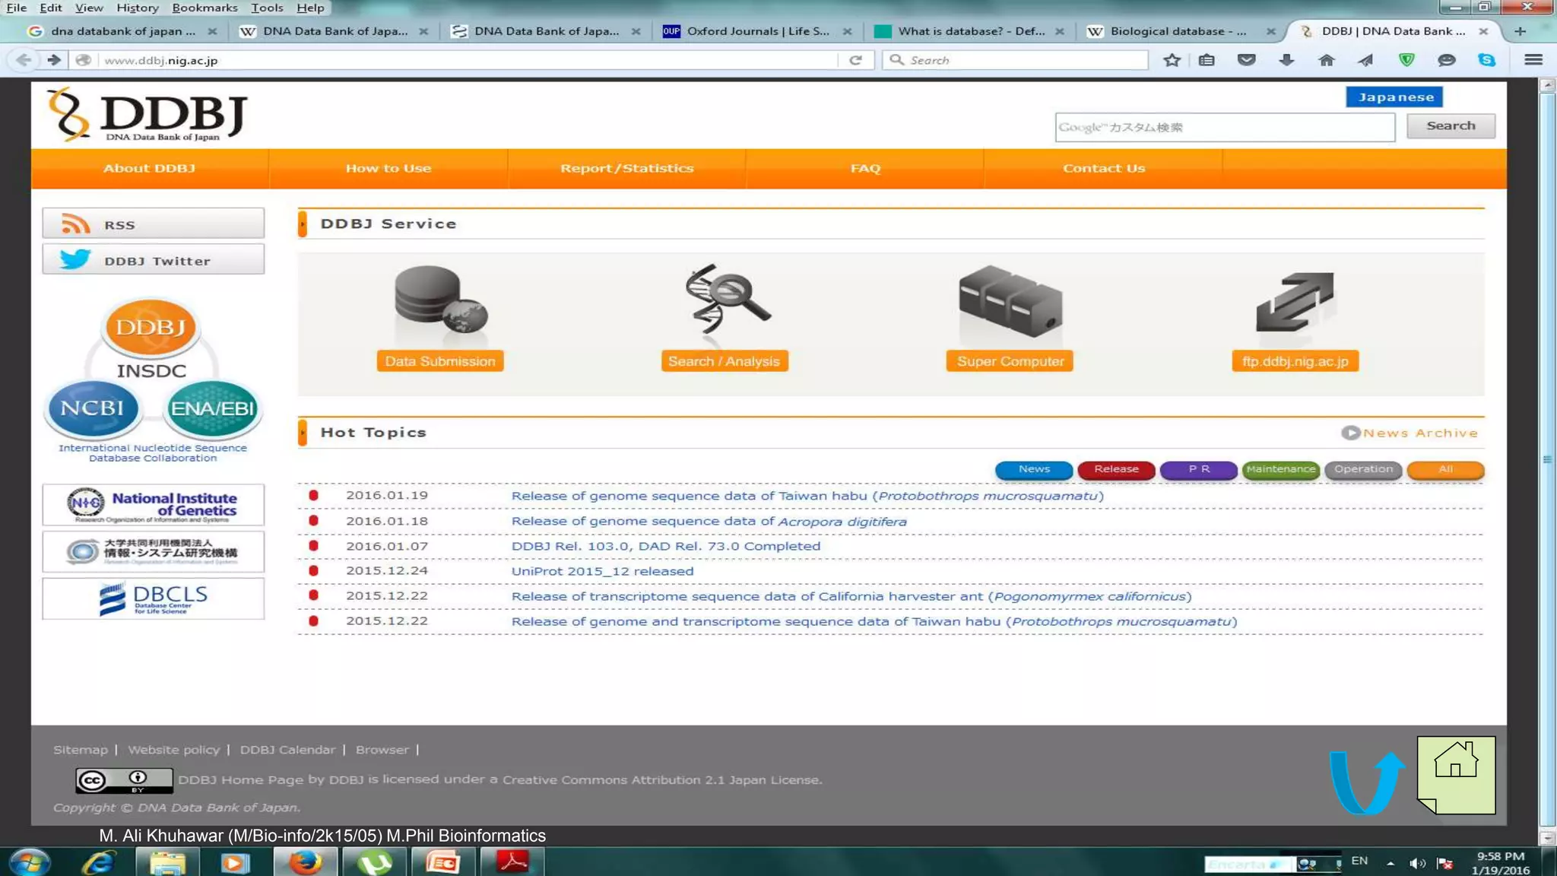
Task: Switch to the Oxford Journals tab
Action: [756, 31]
